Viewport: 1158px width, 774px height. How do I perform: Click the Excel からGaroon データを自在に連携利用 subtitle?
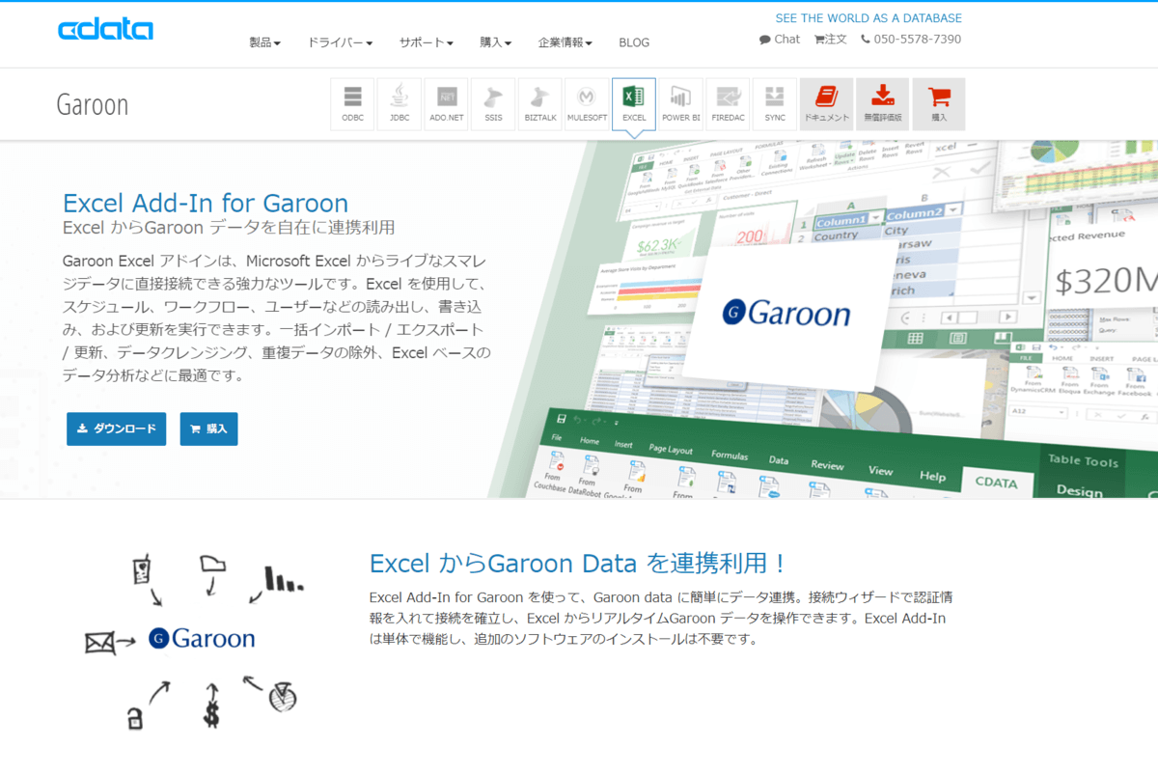(229, 228)
